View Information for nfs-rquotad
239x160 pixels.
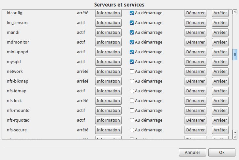point(108,120)
